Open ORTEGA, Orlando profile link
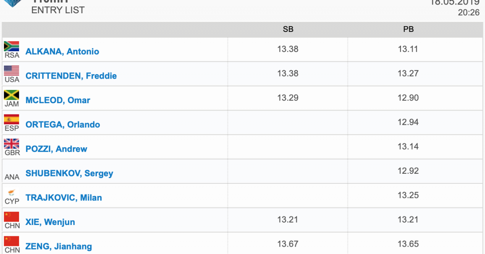Screen dimensions: 485x254 [63, 125]
